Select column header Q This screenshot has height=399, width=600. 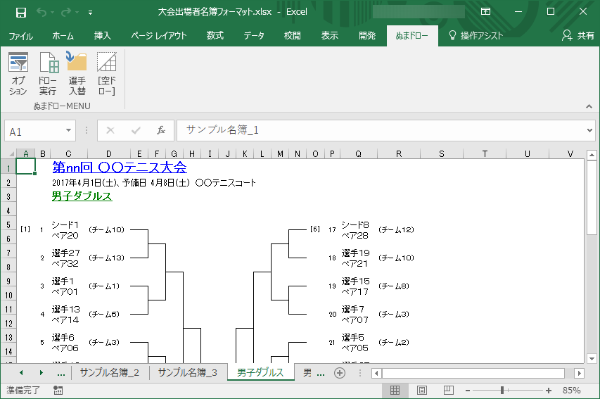[358, 154]
